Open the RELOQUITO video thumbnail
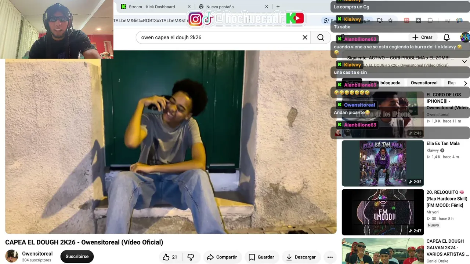The width and height of the screenshot is (470, 264). pyautogui.click(x=383, y=212)
